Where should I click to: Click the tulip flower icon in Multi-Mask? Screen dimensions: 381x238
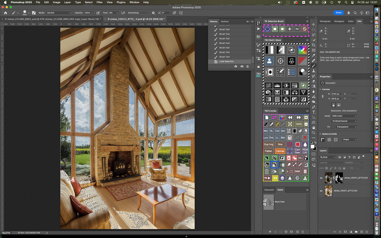click(x=292, y=61)
